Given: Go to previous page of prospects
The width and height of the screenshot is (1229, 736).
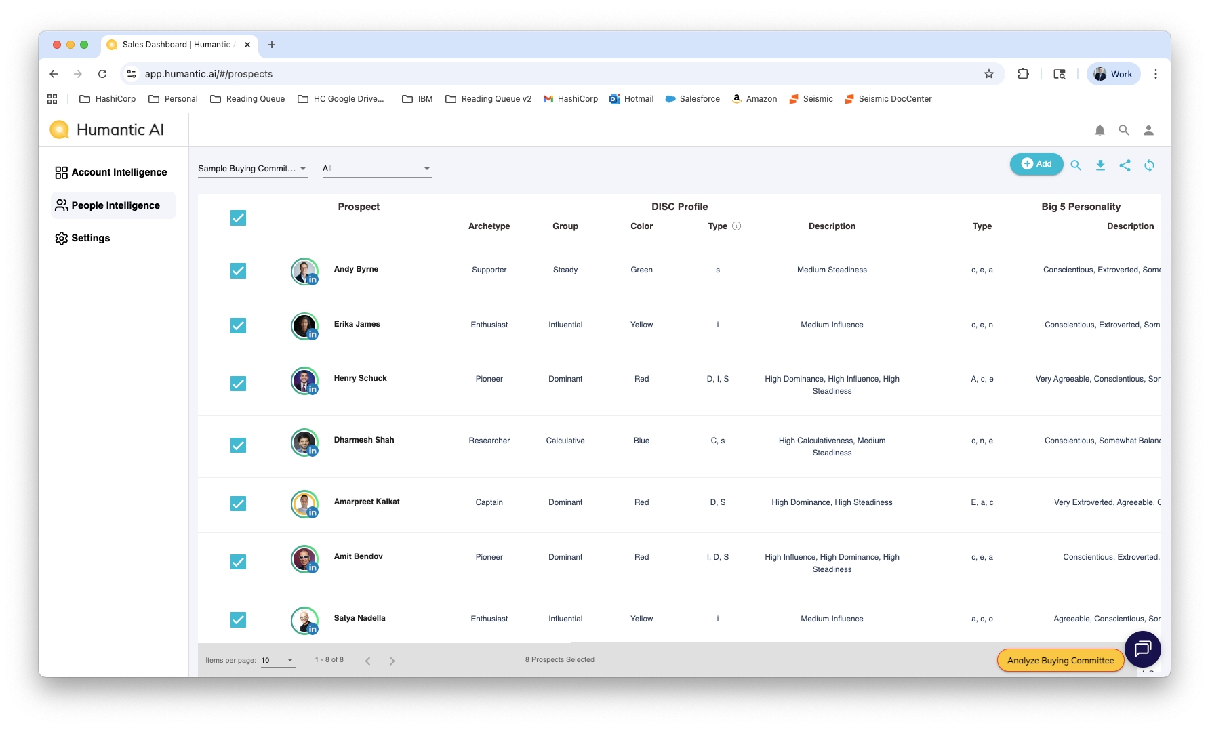Looking at the screenshot, I should (367, 661).
